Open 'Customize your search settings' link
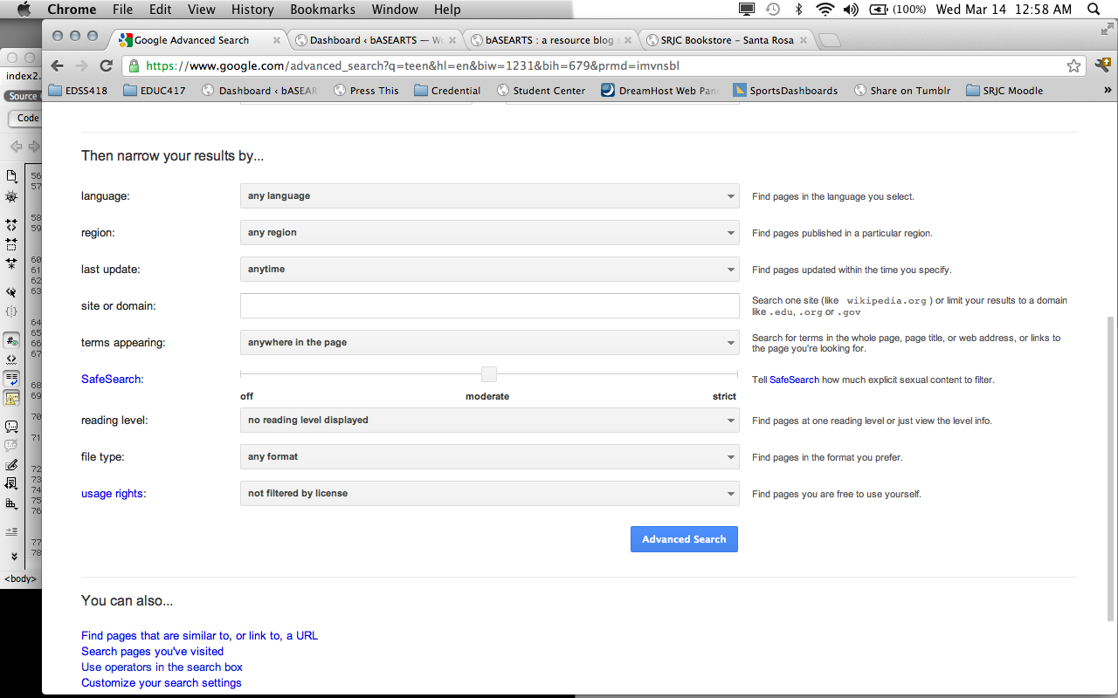 [x=162, y=683]
